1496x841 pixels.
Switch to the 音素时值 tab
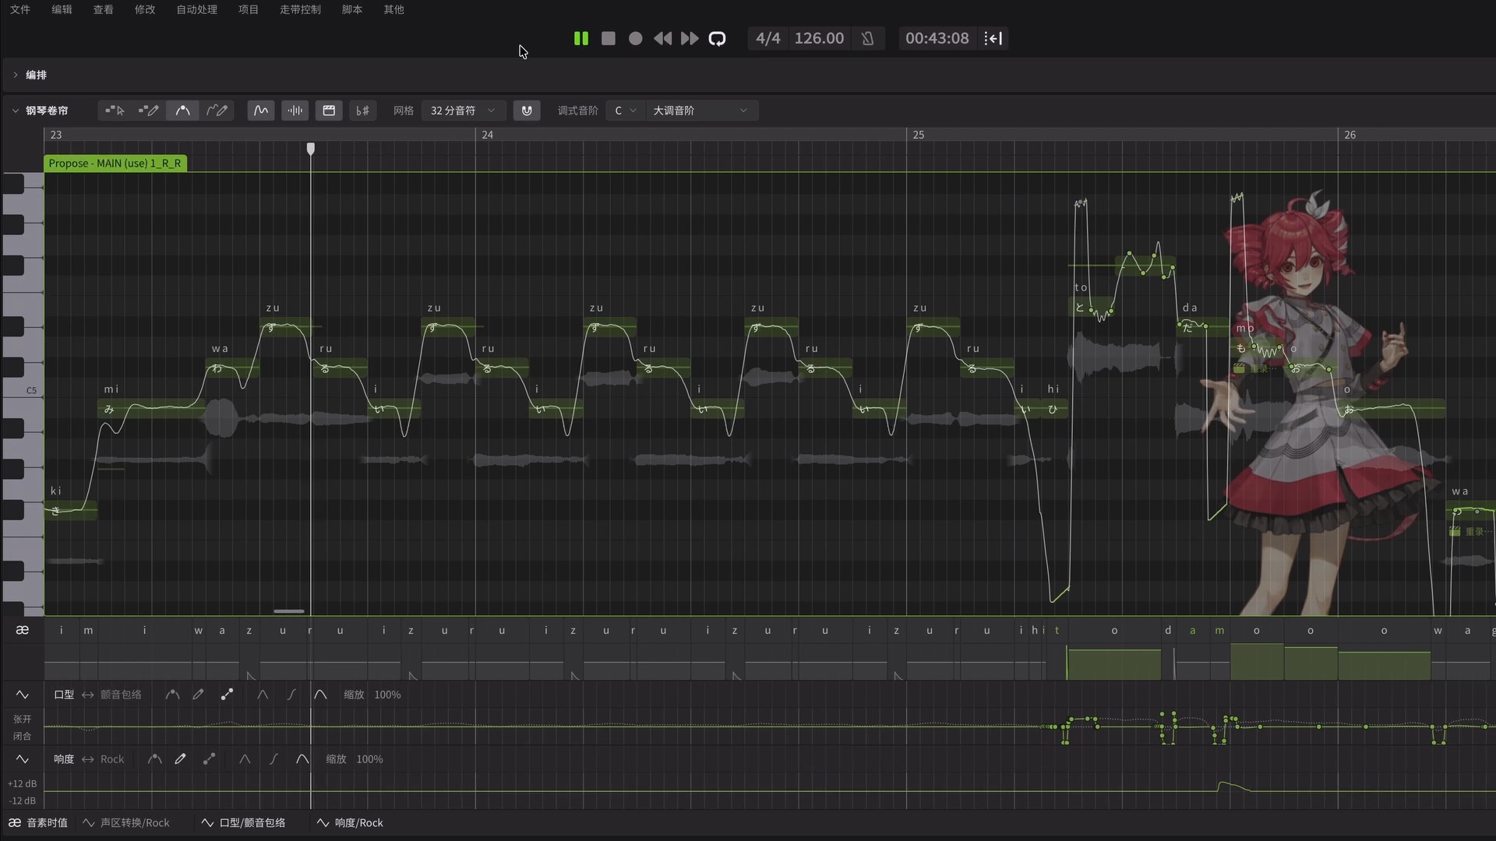coord(38,823)
